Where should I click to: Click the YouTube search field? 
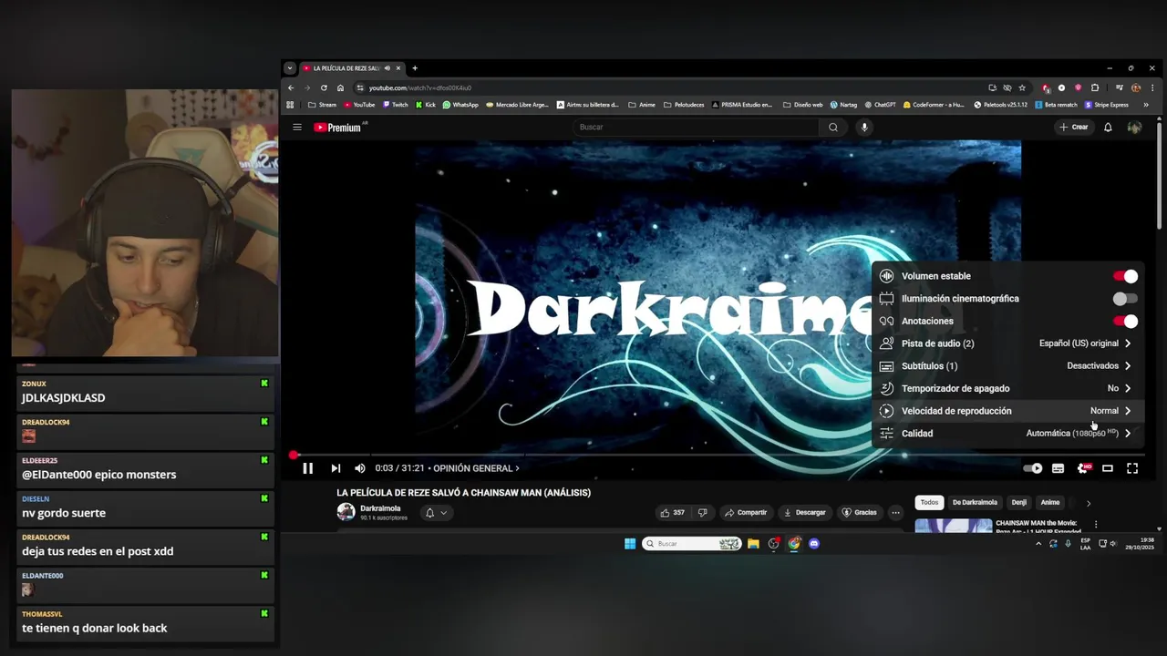click(x=697, y=128)
